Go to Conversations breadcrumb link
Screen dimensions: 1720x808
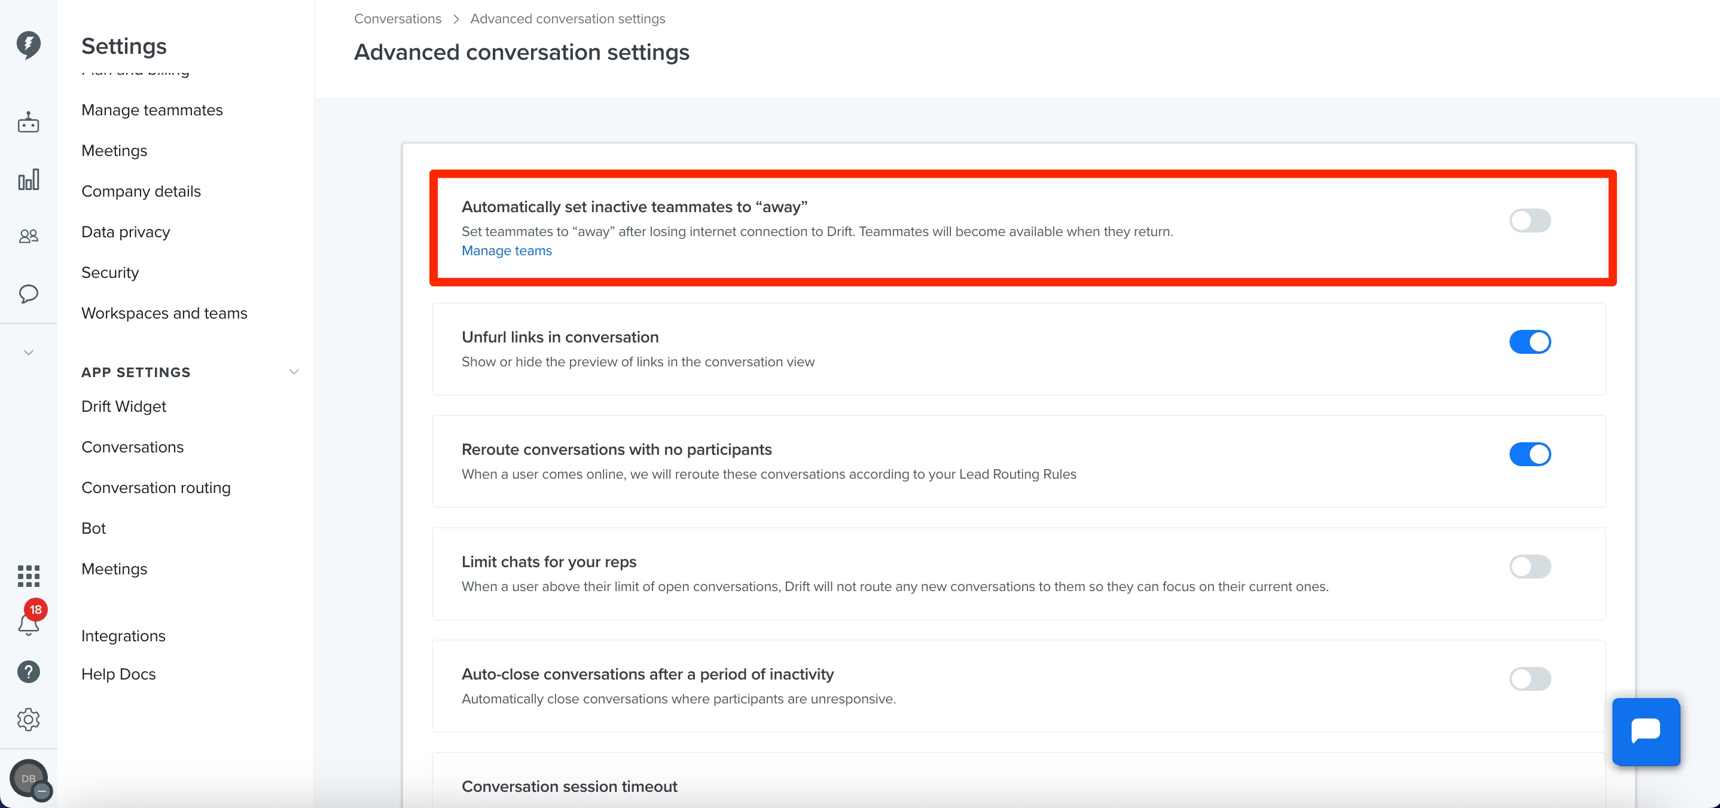pos(397,19)
